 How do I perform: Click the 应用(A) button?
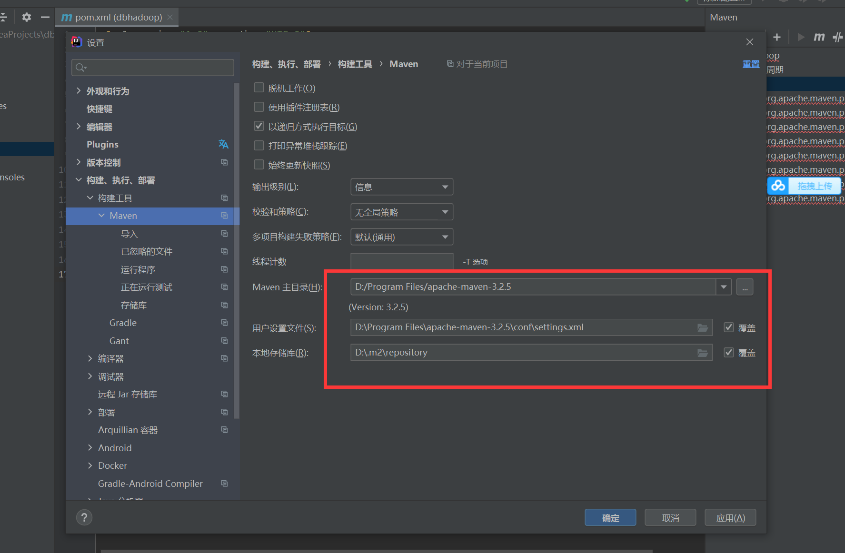pyautogui.click(x=730, y=518)
